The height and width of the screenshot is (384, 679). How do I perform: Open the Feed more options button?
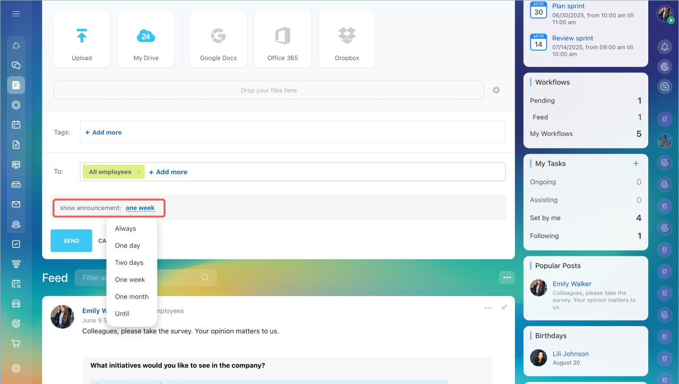507,277
